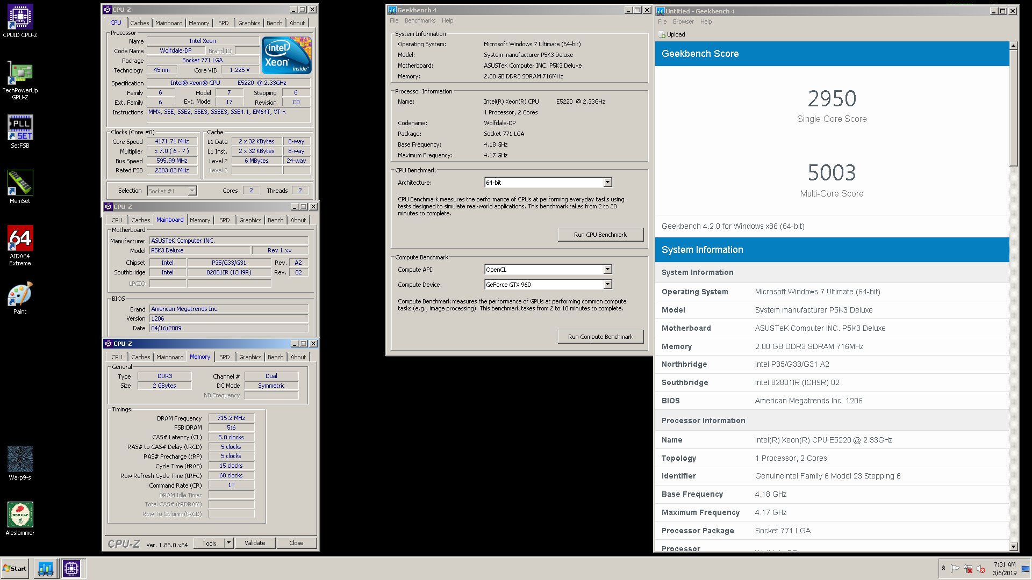Click Run CPU Benchmark button
This screenshot has width=1032, height=580.
point(600,235)
